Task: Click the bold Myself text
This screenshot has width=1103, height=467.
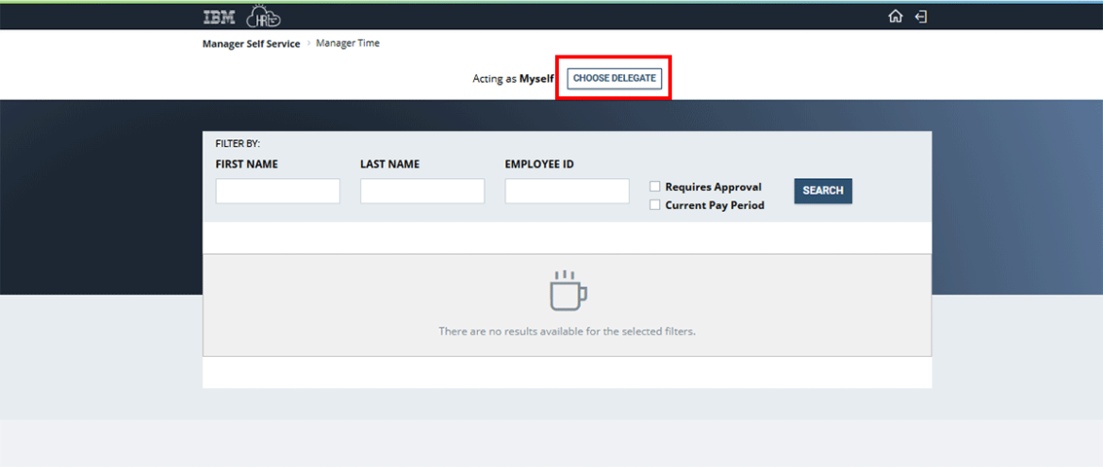Action: click(536, 79)
